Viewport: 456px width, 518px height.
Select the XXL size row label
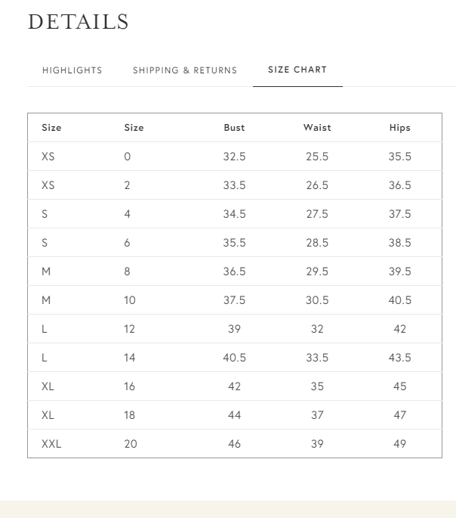tap(51, 444)
